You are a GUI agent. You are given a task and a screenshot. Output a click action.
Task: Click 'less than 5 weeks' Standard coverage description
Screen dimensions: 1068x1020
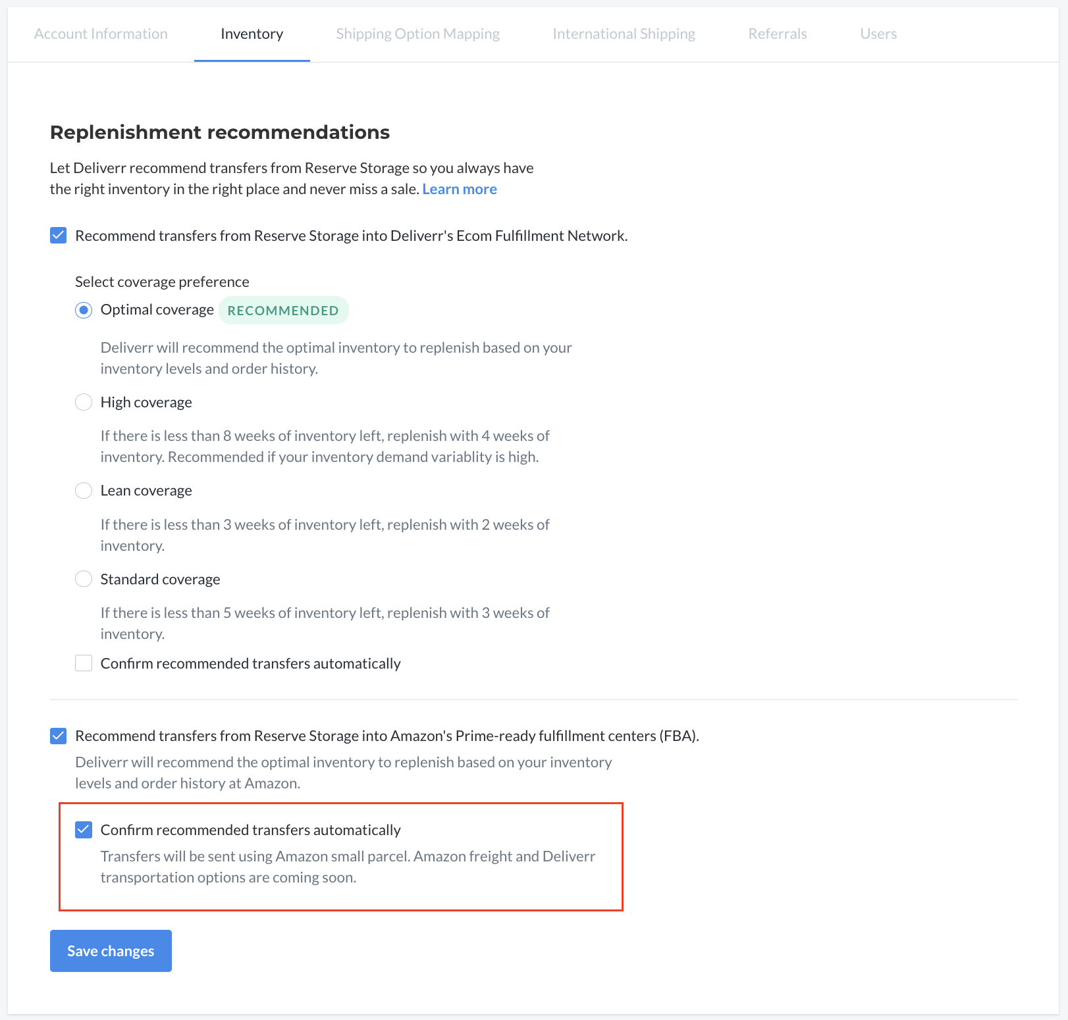click(x=325, y=623)
